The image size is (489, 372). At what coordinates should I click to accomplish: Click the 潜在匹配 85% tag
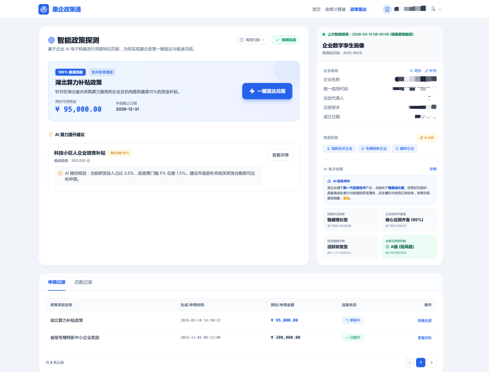pyautogui.click(x=120, y=153)
